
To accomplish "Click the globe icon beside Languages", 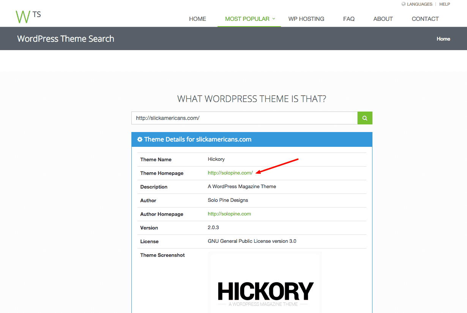I will pyautogui.click(x=403, y=4).
